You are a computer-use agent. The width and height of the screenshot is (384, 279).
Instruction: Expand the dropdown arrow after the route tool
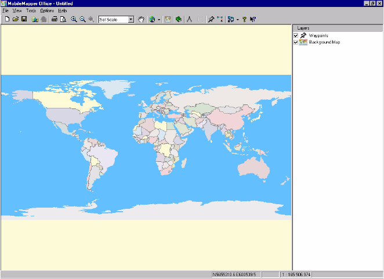coord(238,20)
